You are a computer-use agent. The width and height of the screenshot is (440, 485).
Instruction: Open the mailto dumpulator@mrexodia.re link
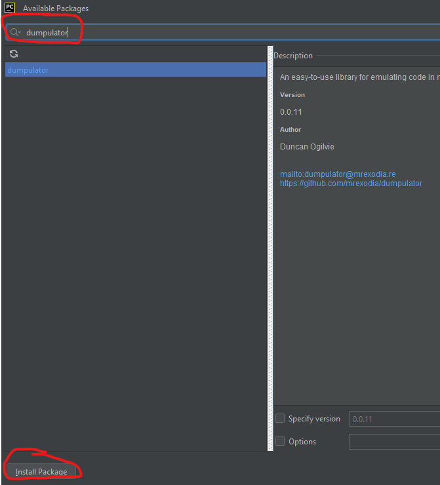[338, 174]
